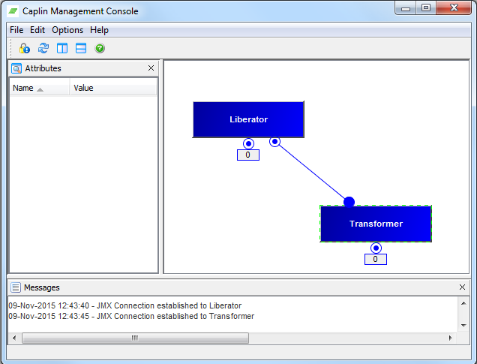Select the Transformer JMX connection message
Image resolution: width=477 pixels, height=364 pixels.
pos(131,316)
